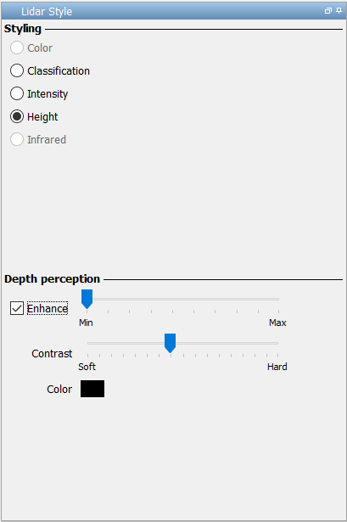347x522 pixels.
Task: Click the Color label beside black swatch
Action: tap(59, 389)
